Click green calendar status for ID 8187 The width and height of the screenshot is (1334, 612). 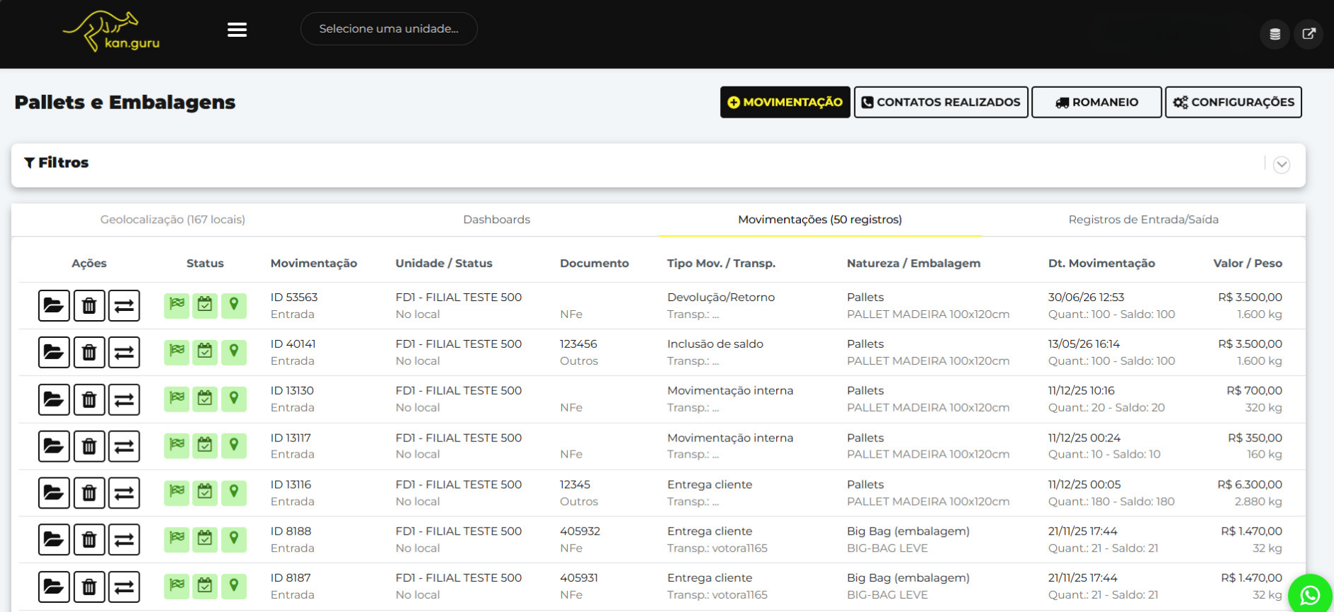tap(205, 586)
